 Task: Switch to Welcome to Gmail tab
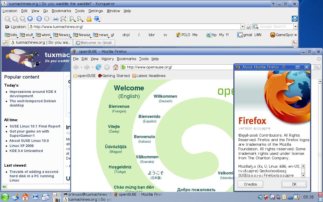[94, 43]
